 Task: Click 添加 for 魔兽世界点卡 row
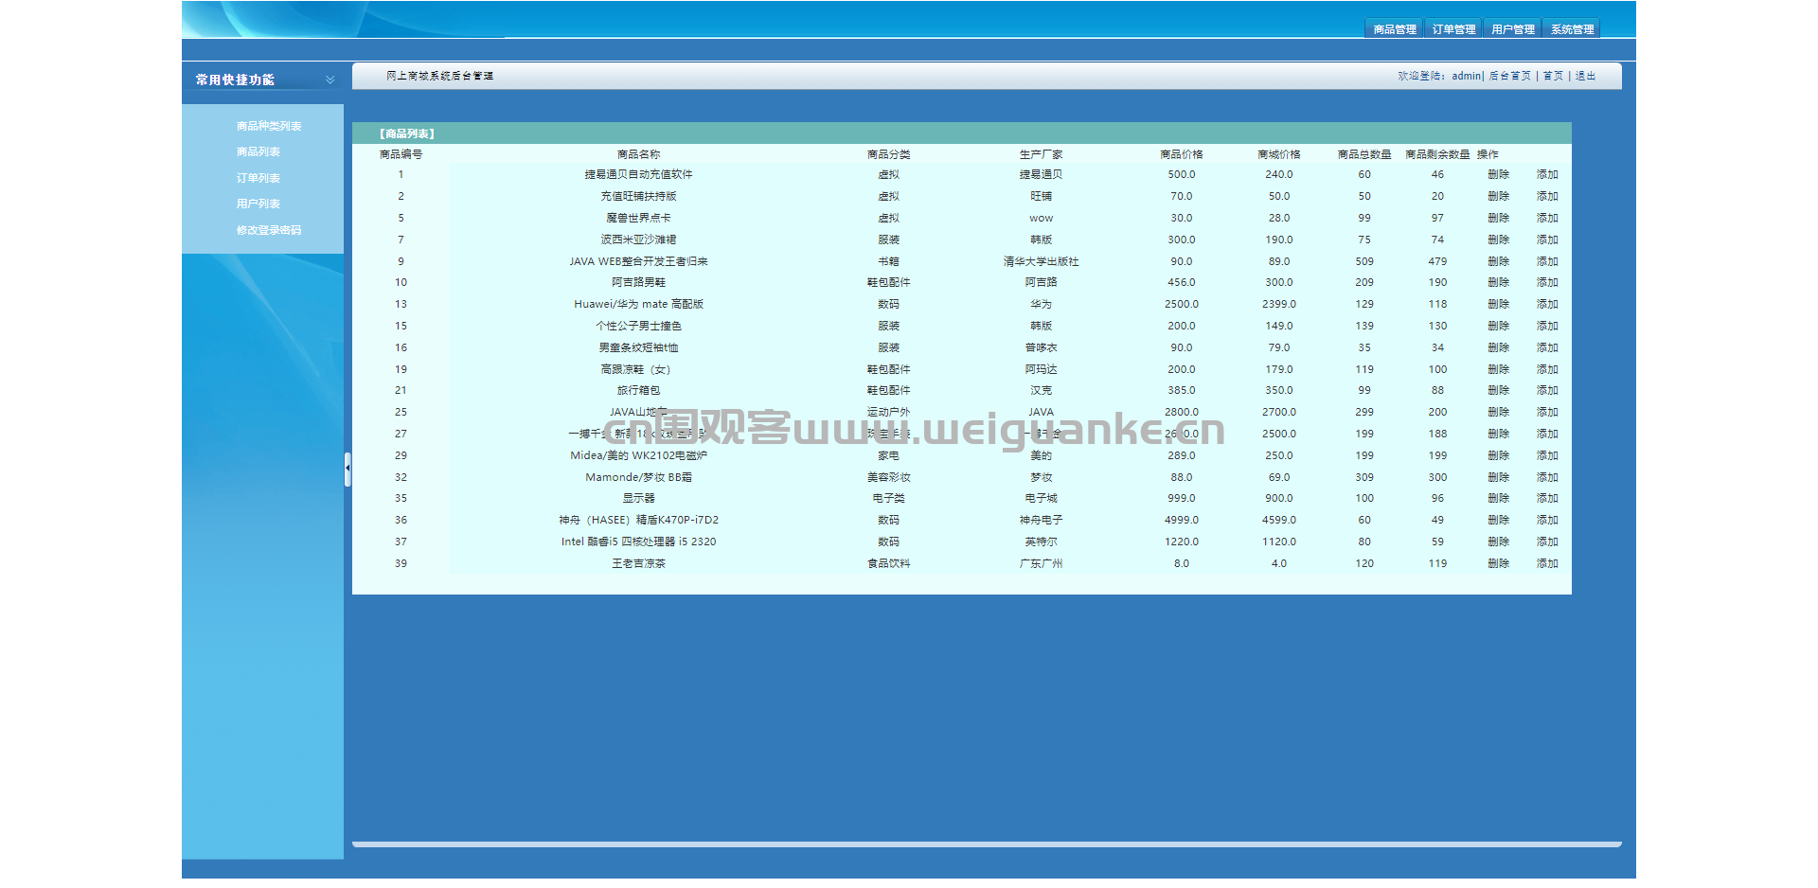click(1547, 218)
